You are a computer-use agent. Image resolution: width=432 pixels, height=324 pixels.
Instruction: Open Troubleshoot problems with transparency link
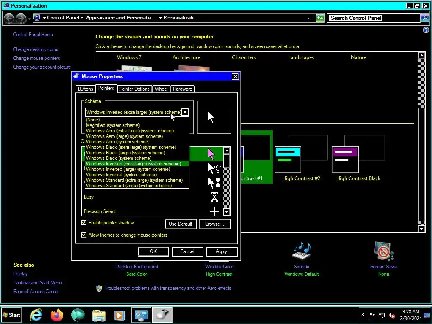coord(168,288)
